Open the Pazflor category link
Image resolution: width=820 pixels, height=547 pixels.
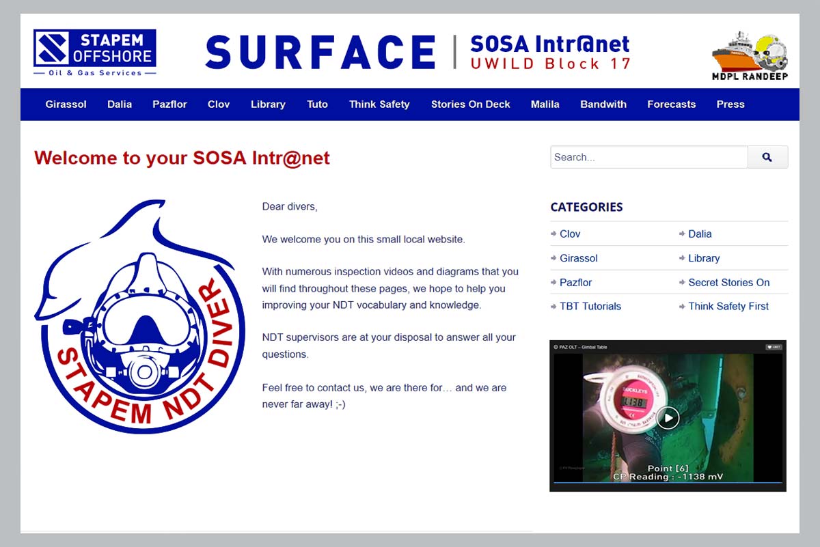(x=576, y=282)
